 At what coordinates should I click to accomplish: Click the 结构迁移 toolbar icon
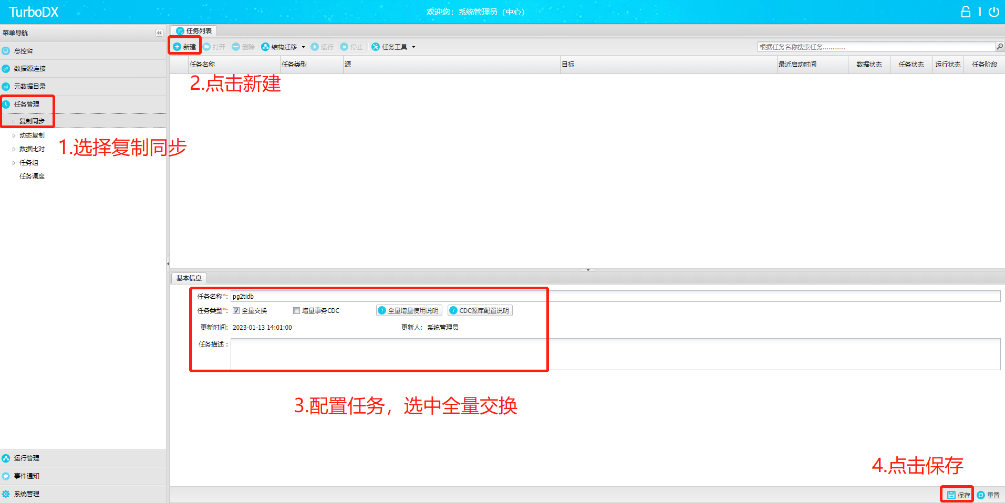pyautogui.click(x=265, y=47)
